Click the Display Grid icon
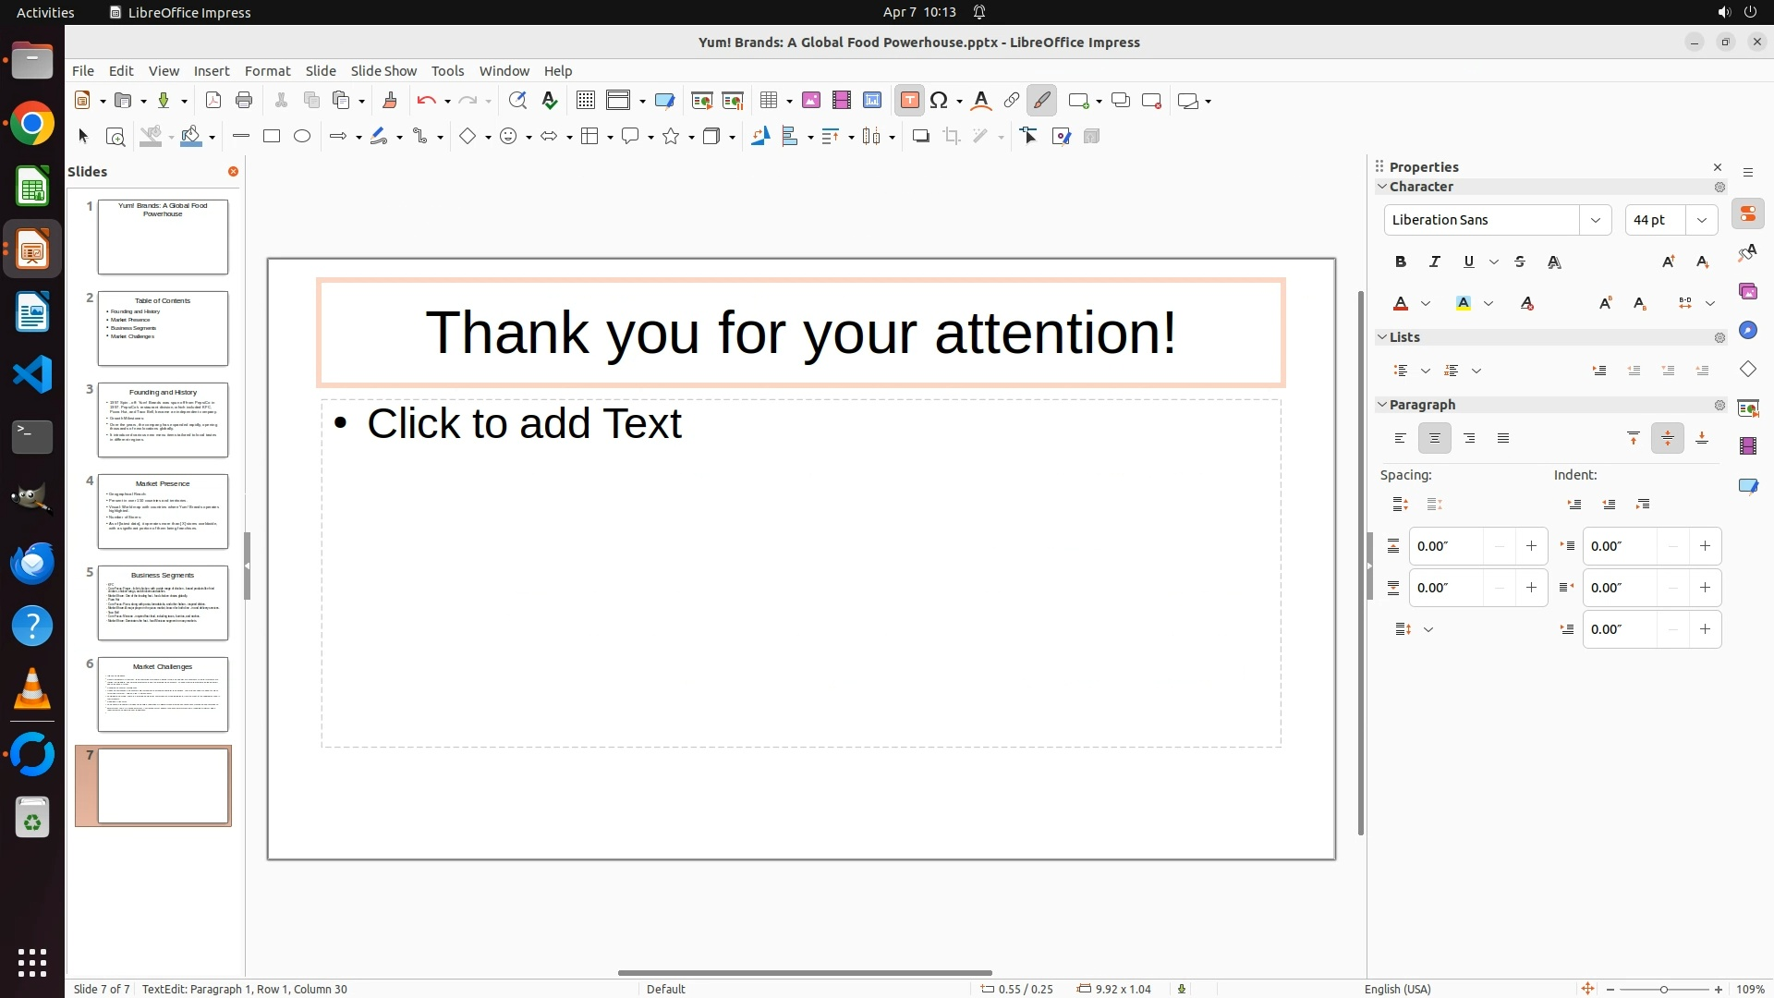Viewport: 1774px width, 998px height. point(585,101)
